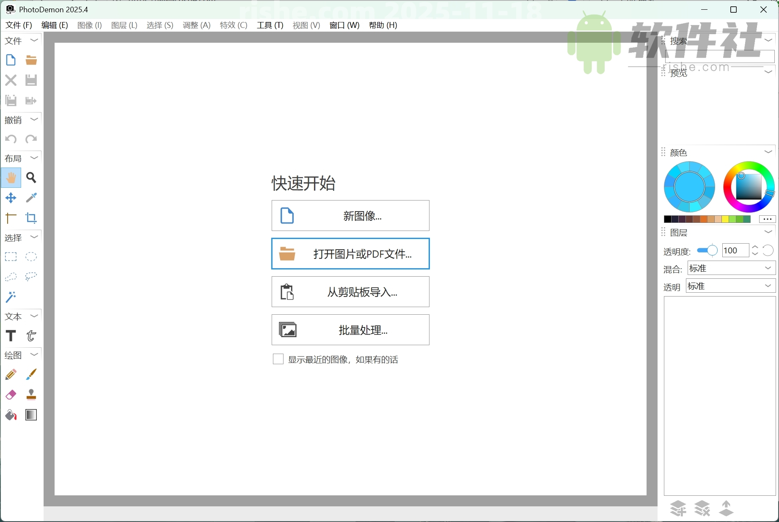Click the 批量处理 button

coord(350,330)
